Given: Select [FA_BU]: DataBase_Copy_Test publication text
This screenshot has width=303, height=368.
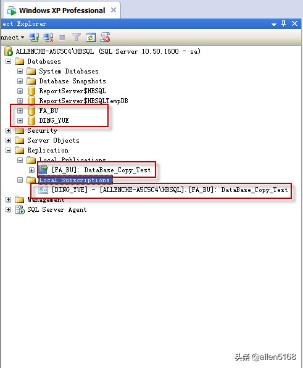Looking at the screenshot, I should [101, 170].
